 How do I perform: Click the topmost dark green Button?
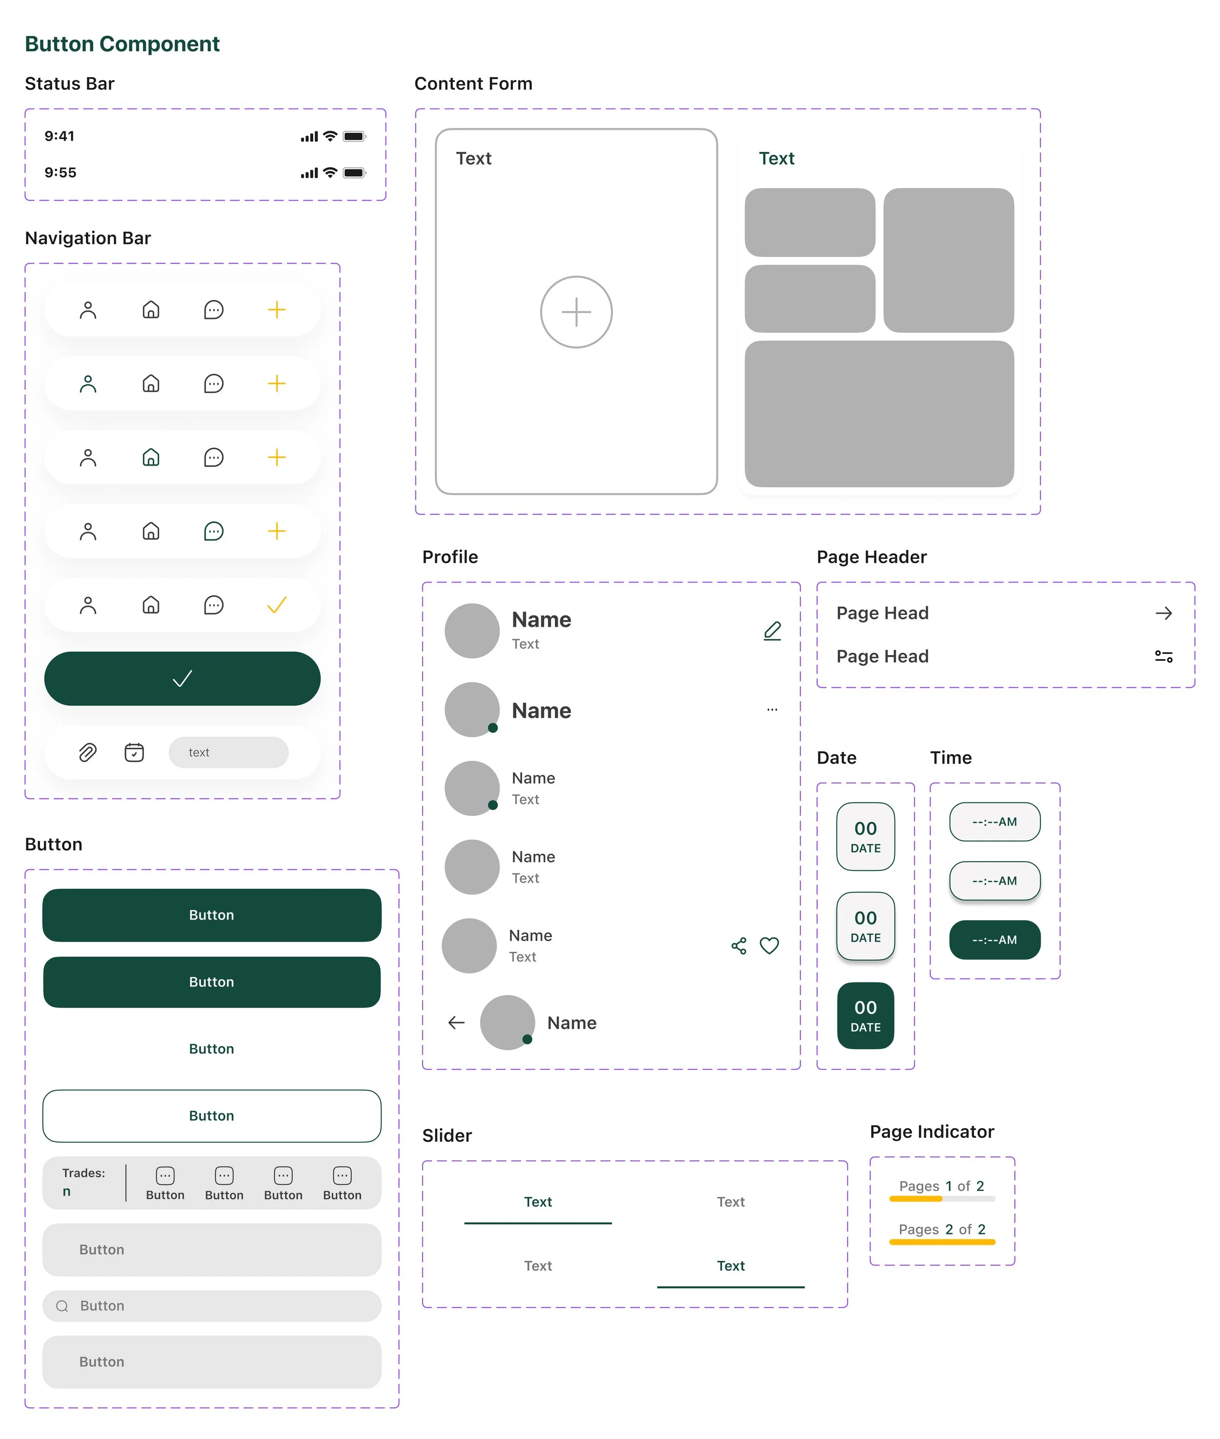tap(212, 915)
